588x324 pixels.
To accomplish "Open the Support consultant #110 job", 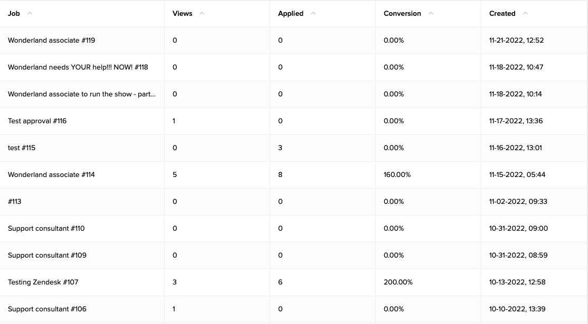I will (x=47, y=228).
